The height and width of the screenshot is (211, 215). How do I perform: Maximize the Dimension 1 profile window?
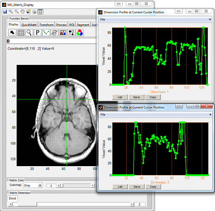197,11
